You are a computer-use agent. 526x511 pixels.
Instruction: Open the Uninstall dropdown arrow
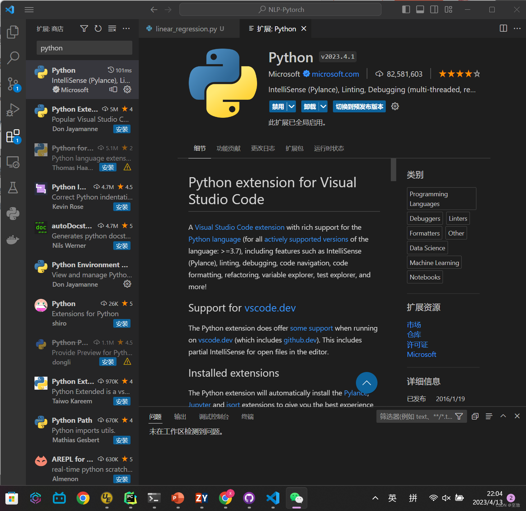323,106
